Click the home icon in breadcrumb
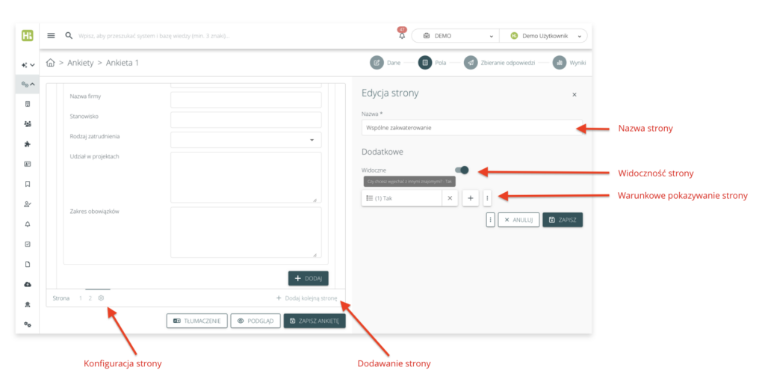 pos(51,63)
